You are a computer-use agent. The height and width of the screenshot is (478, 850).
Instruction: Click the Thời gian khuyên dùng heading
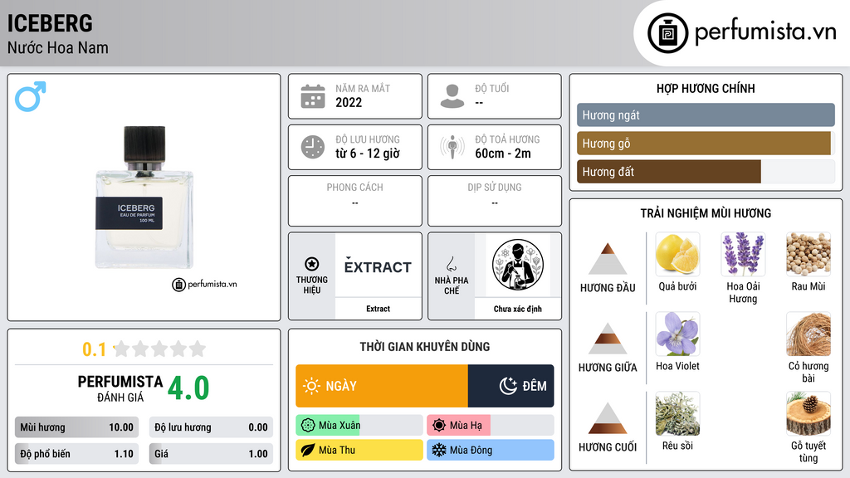coord(425,346)
